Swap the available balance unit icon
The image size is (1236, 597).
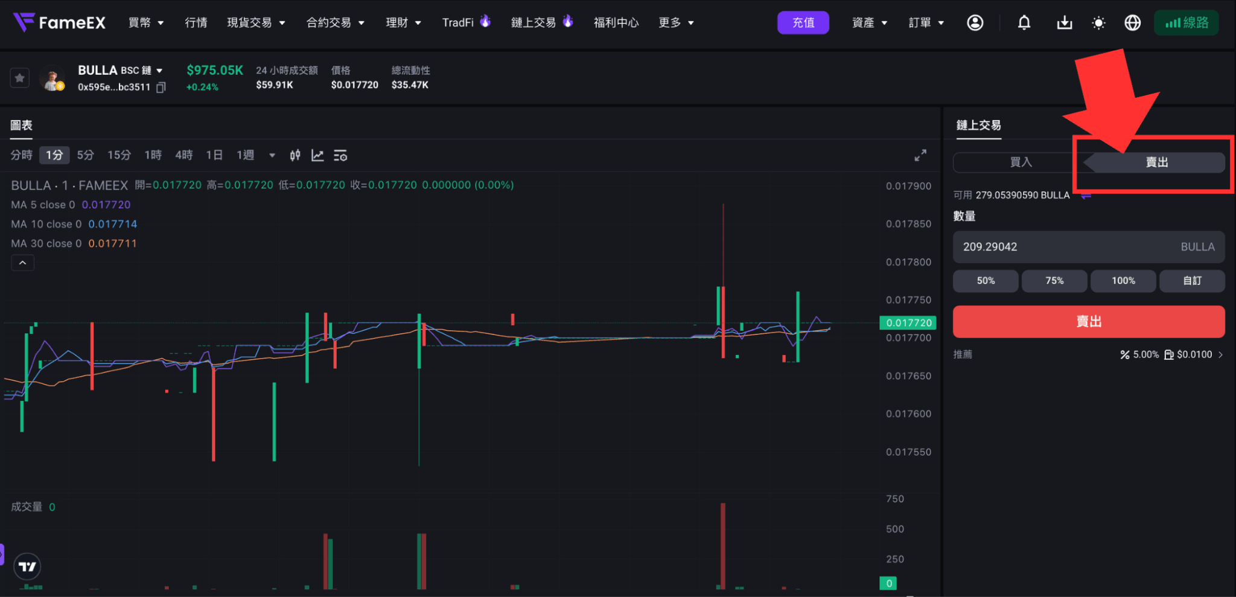pos(1086,196)
